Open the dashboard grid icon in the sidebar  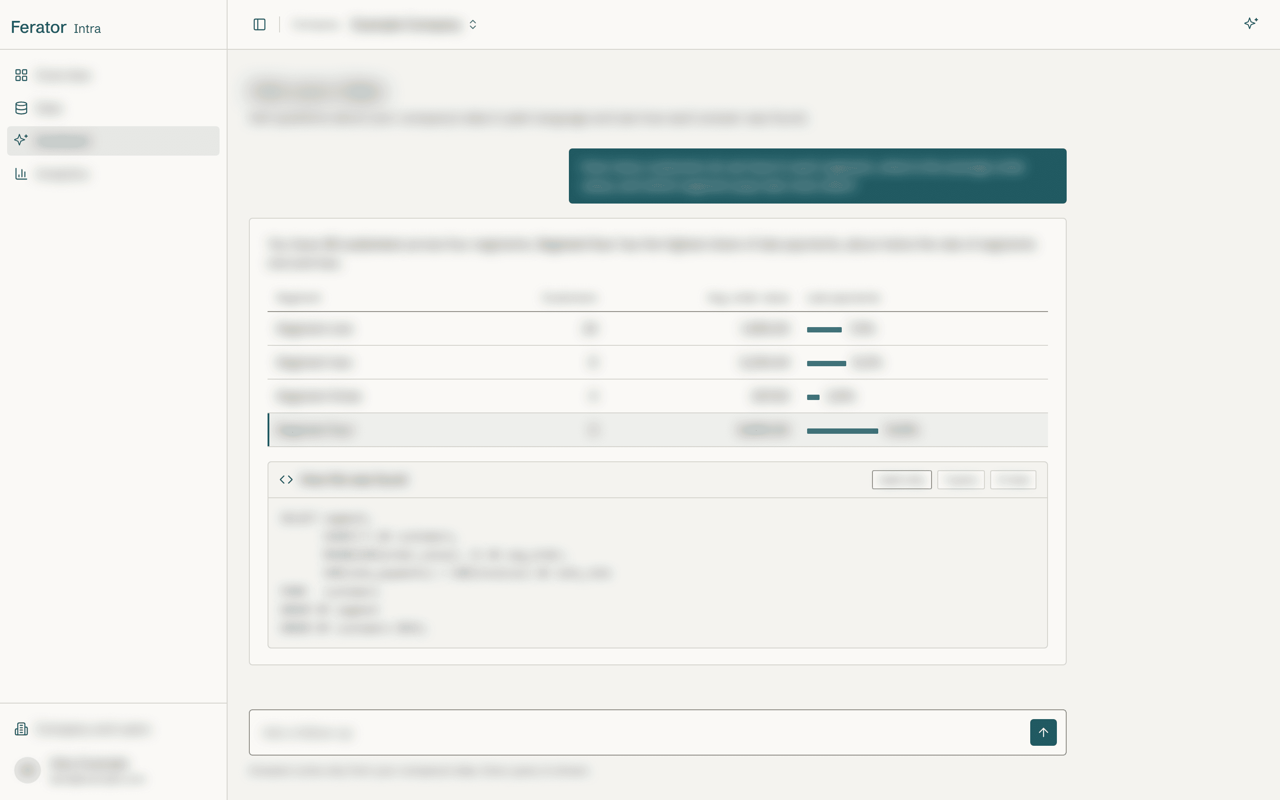(x=21, y=75)
